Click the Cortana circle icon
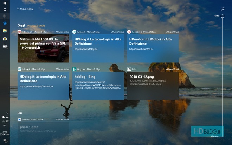The image size is (232, 145). 5,9
